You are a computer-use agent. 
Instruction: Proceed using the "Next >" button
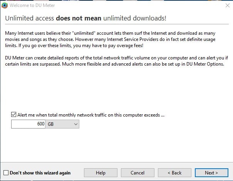(211, 173)
